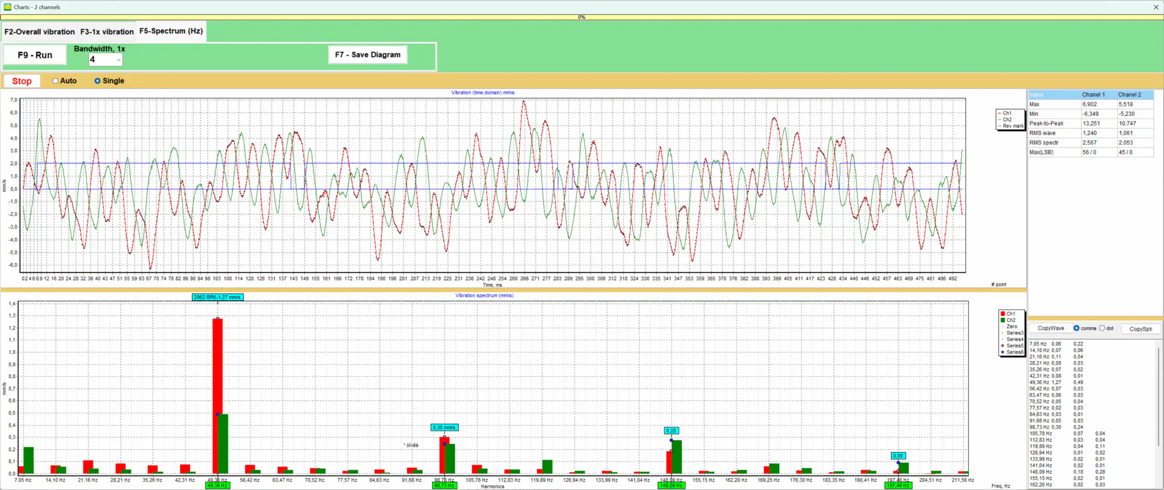The width and height of the screenshot is (1164, 490).
Task: Select the Peak-to-Peak row label
Action: pos(1046,124)
